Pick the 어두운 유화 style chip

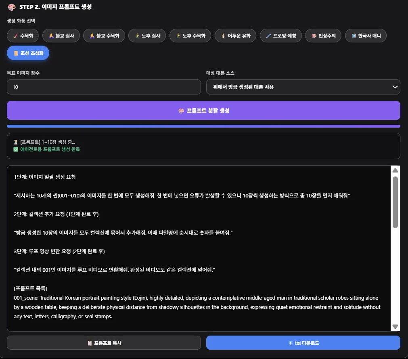[x=236, y=36]
